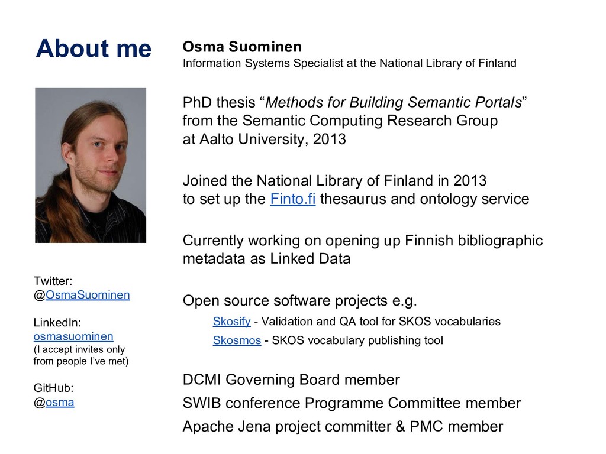The image size is (606, 454).
Task: Open the OsmaSuominen Twitter link
Action: (88, 294)
